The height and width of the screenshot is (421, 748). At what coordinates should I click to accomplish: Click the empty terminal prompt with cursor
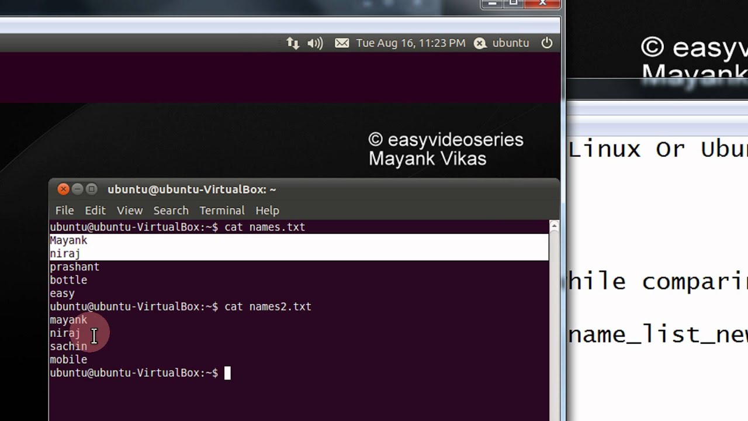pos(140,373)
